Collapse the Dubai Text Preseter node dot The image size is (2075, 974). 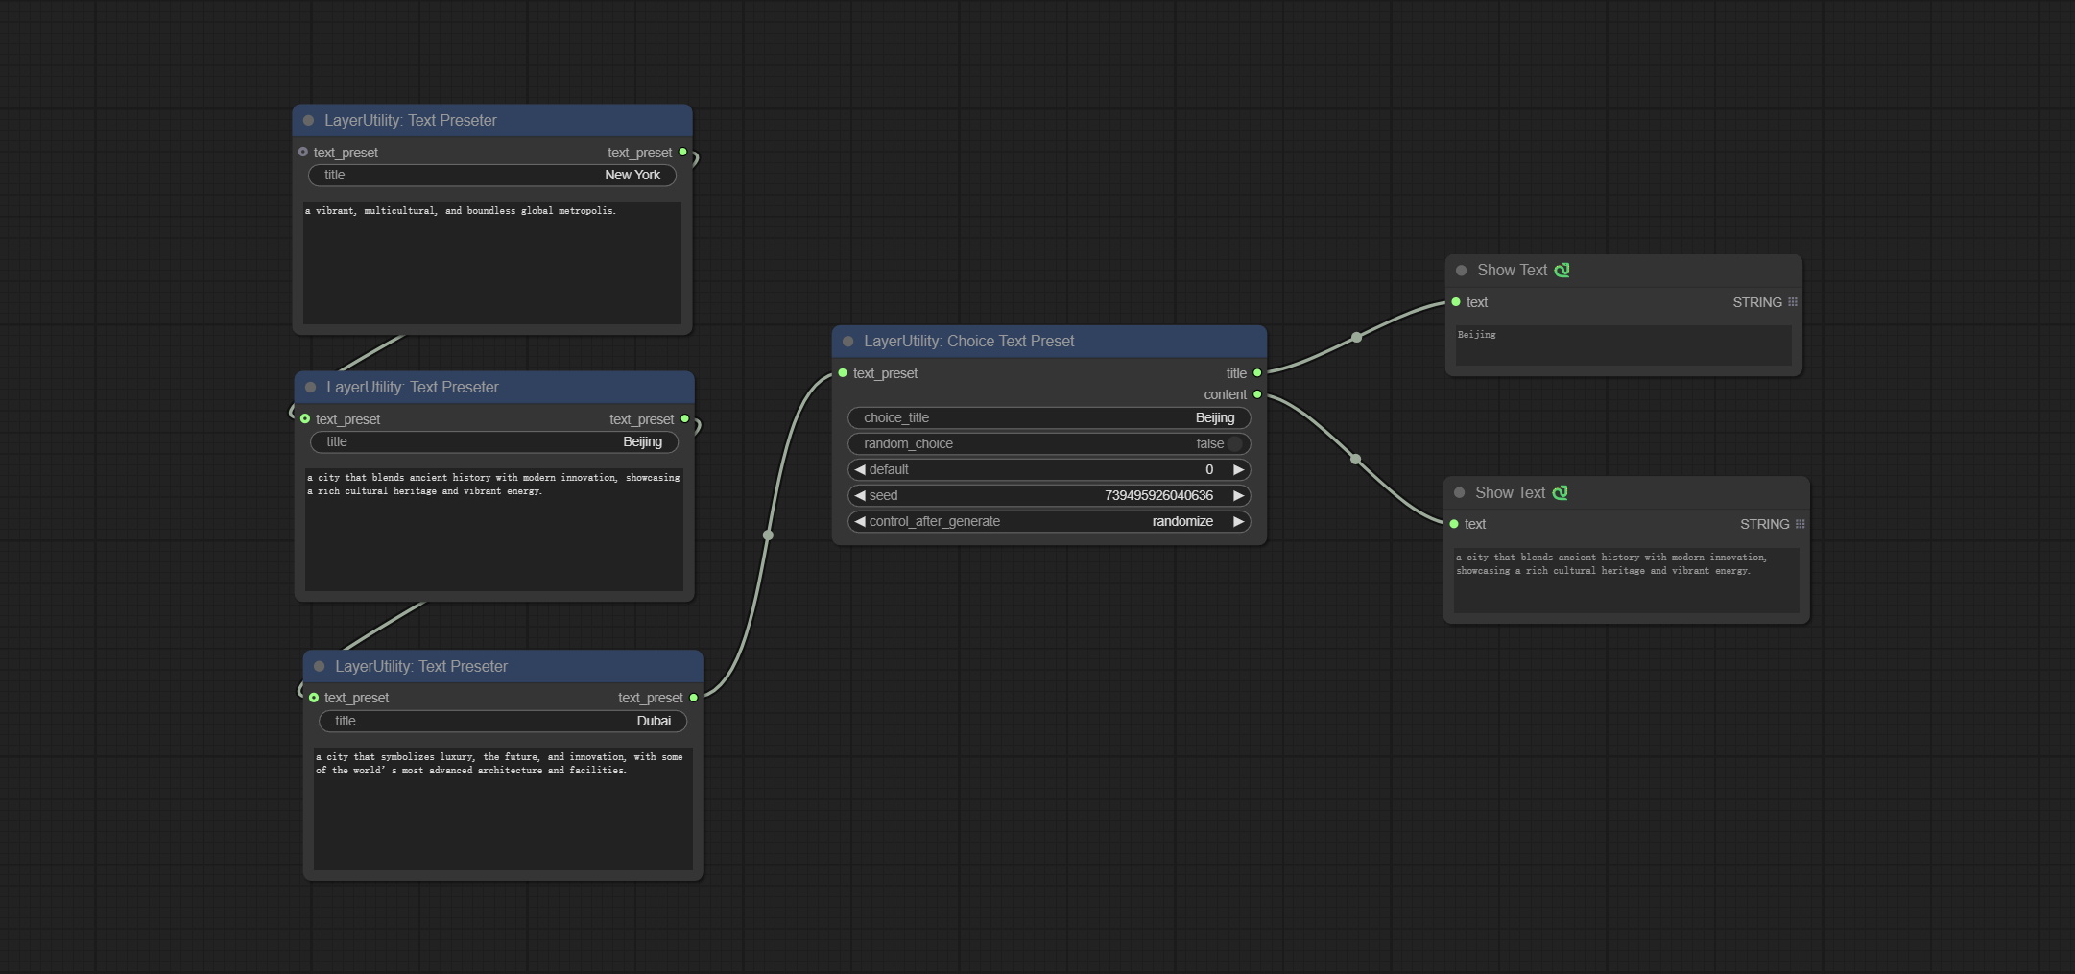point(320,667)
